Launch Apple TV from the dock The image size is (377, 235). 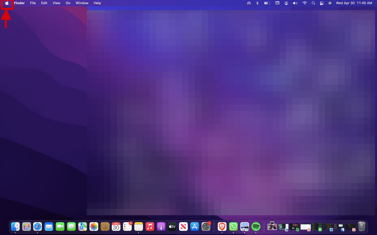point(172,226)
